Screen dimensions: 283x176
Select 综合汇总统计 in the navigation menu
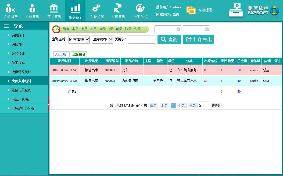21,99
